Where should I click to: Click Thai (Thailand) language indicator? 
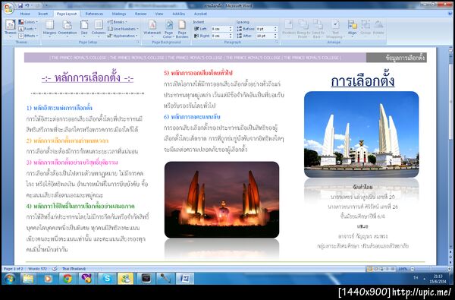coord(74,269)
